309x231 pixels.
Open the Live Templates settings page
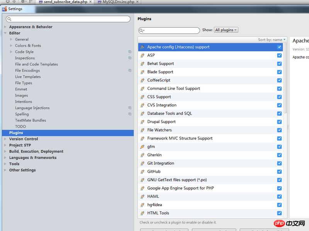click(x=28, y=77)
